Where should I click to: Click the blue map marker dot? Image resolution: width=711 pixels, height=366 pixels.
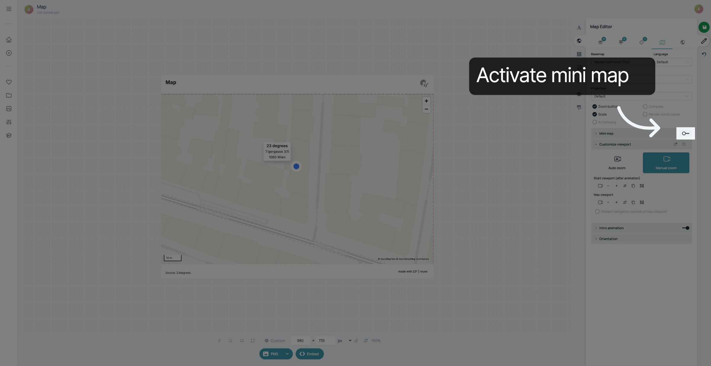pos(296,167)
